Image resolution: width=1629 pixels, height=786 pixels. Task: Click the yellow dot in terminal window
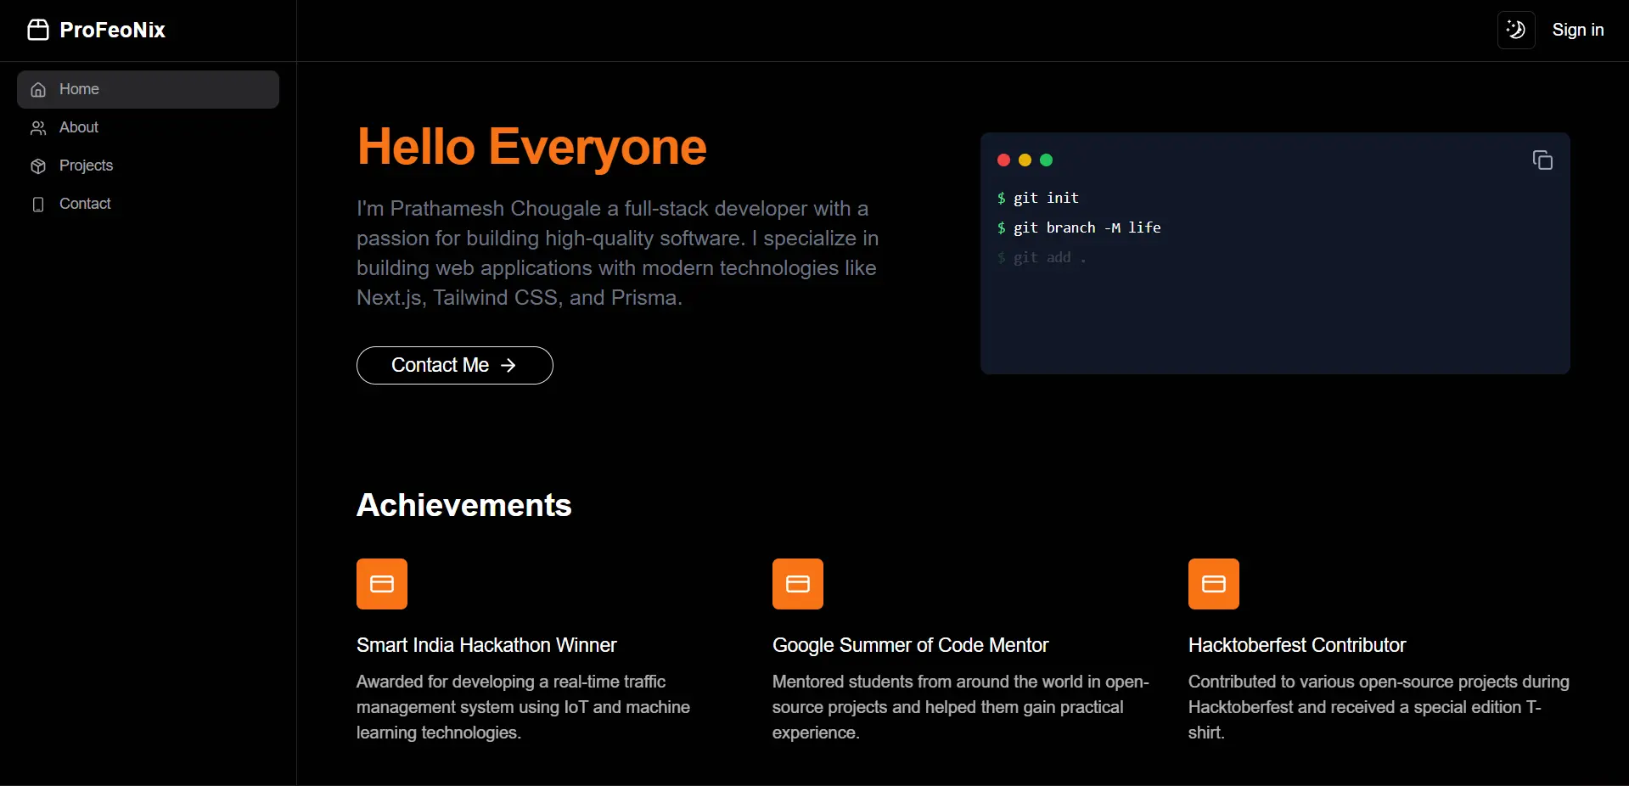click(1025, 160)
